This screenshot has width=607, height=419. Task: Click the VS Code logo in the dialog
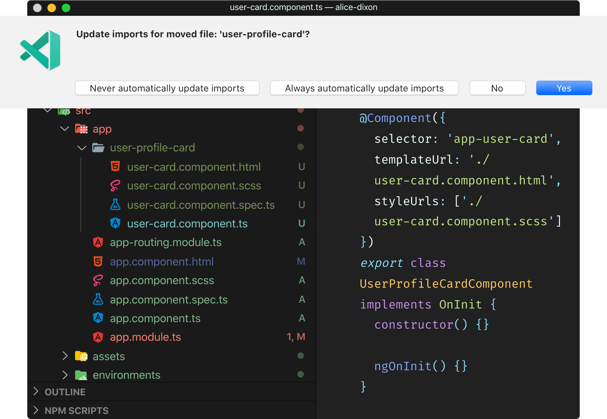(x=41, y=50)
